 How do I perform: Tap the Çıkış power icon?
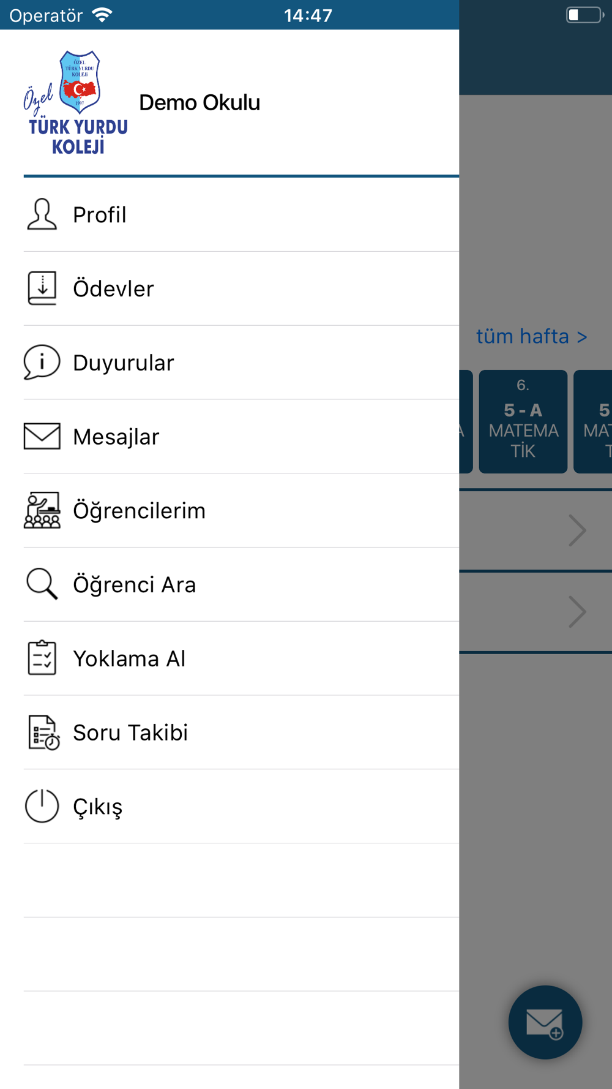tap(42, 806)
